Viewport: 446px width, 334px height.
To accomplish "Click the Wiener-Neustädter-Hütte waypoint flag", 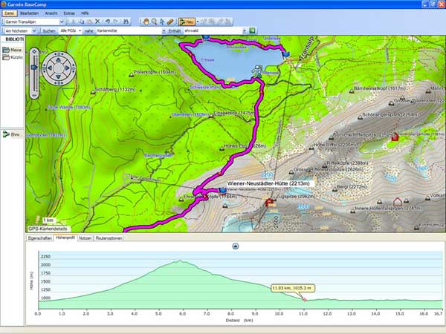I will 223,190.
